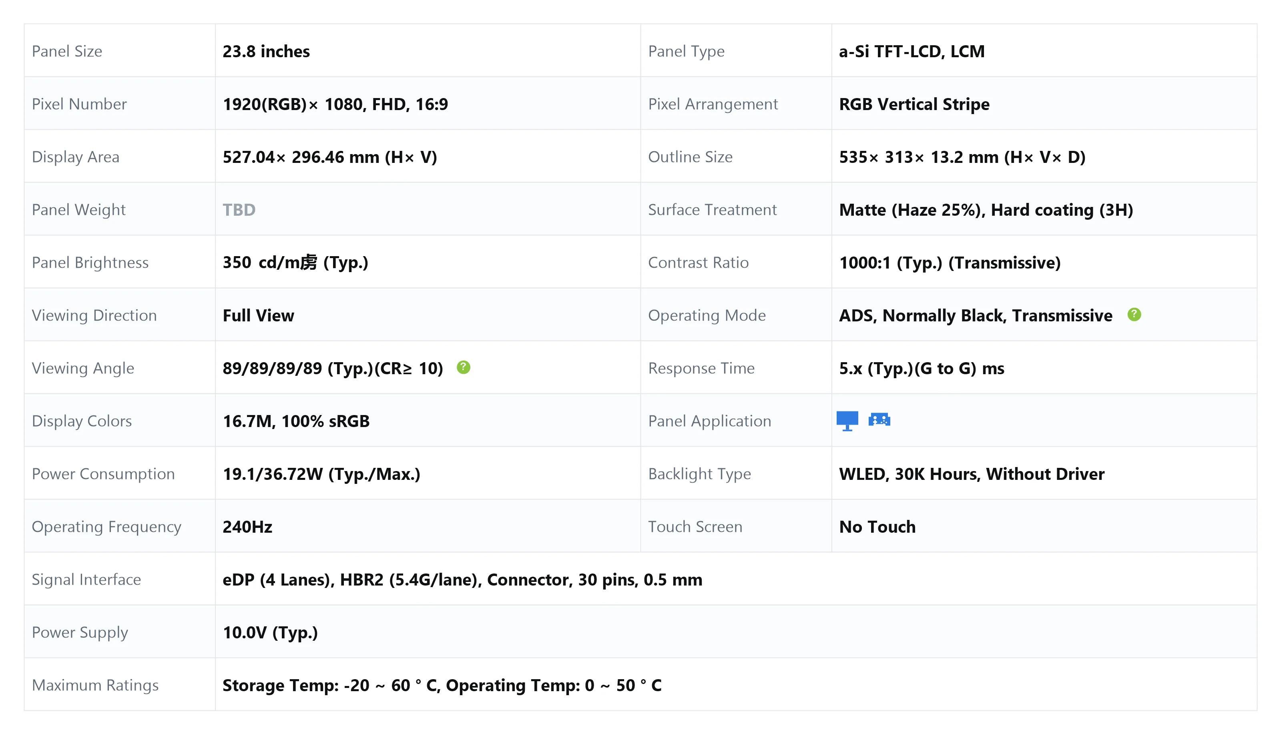Click the 'Backlight Type' row label

[x=699, y=474]
